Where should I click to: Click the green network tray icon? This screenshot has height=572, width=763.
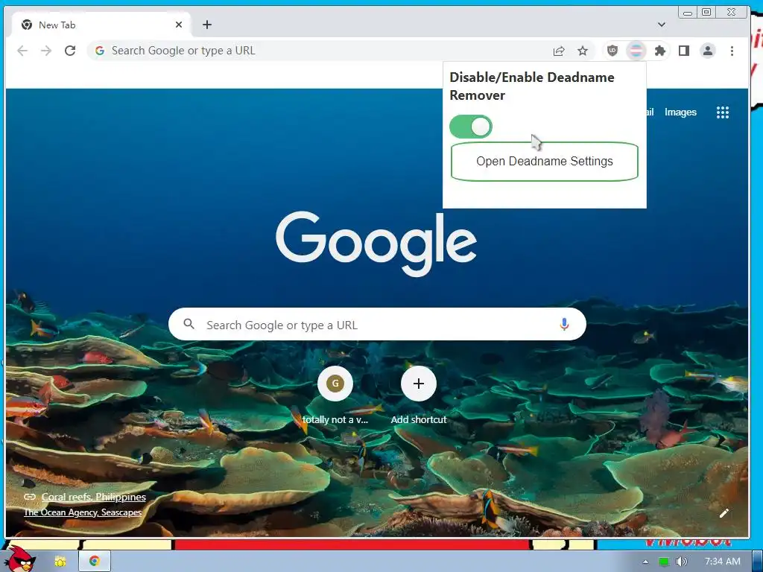[x=663, y=562]
